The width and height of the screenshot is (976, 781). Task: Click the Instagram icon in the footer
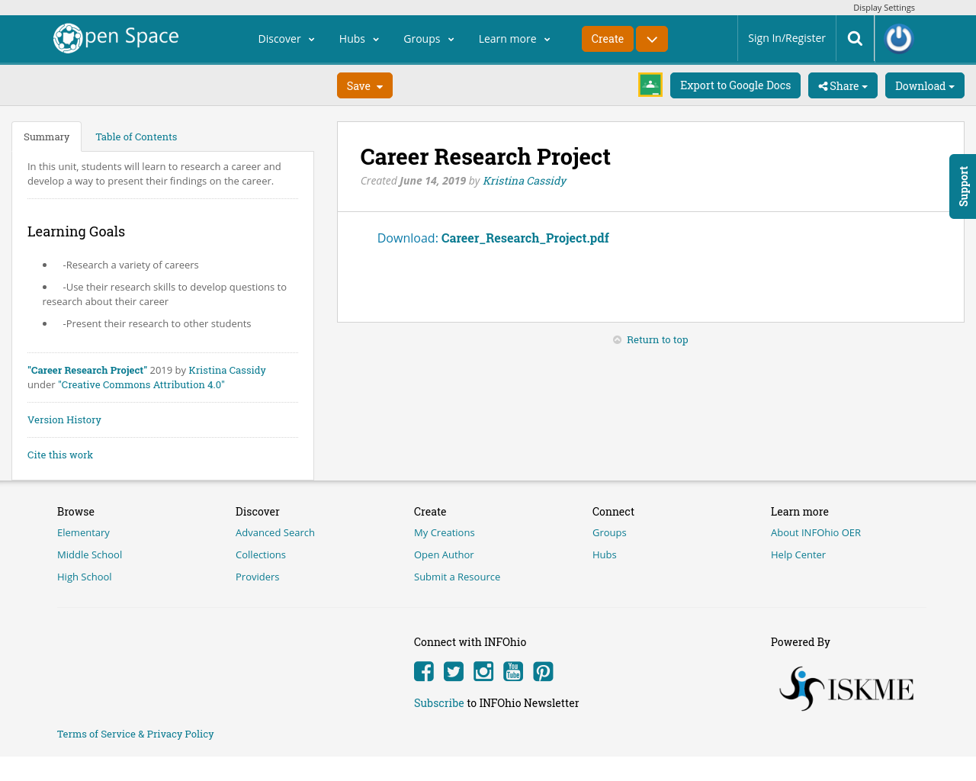point(483,670)
